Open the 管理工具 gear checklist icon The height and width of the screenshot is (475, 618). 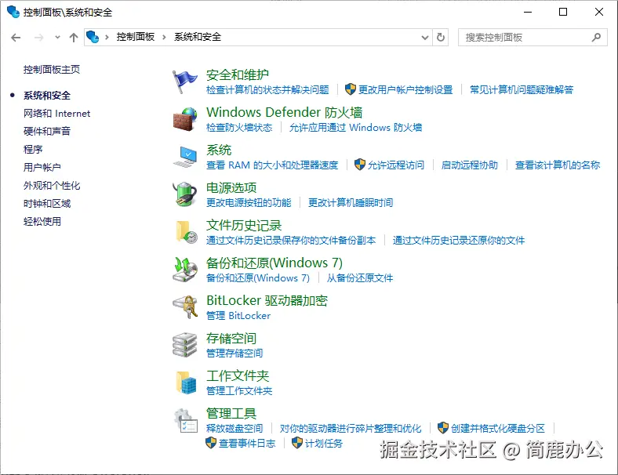185,420
